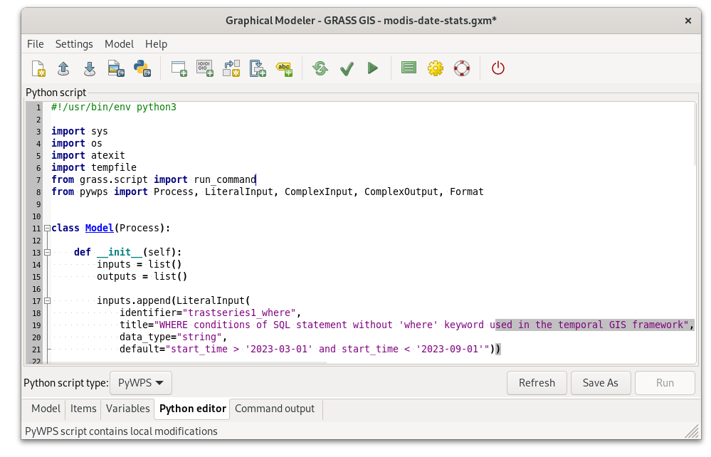Add comment label icon
Image resolution: width=711 pixels, height=457 pixels.
coord(284,68)
